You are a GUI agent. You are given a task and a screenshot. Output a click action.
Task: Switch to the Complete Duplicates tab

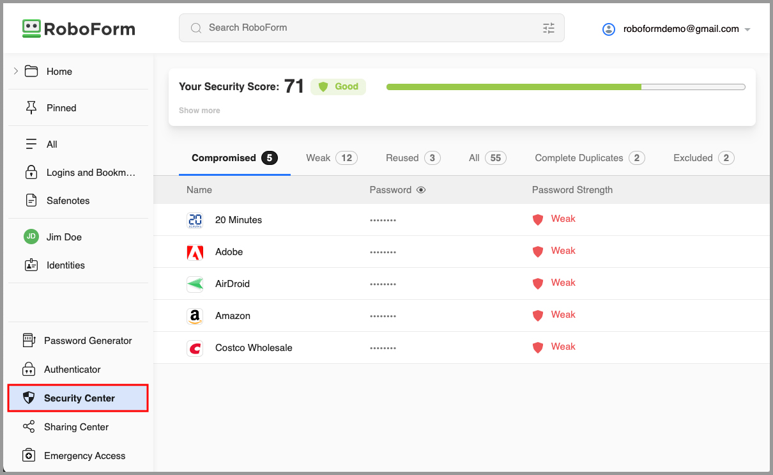pos(590,158)
